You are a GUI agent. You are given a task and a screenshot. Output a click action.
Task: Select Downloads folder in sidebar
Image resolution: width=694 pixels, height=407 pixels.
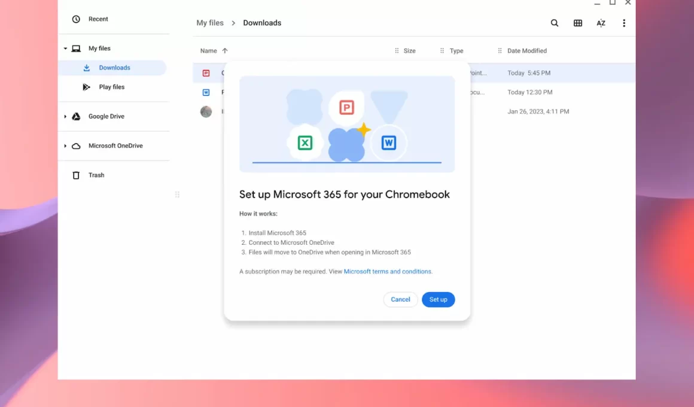(x=114, y=68)
